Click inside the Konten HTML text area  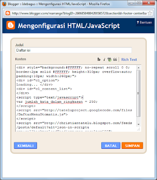point(76,98)
